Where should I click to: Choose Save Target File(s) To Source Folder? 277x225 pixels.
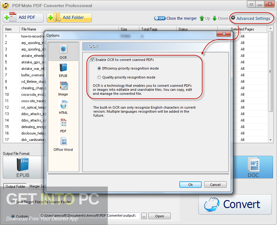click(13, 202)
